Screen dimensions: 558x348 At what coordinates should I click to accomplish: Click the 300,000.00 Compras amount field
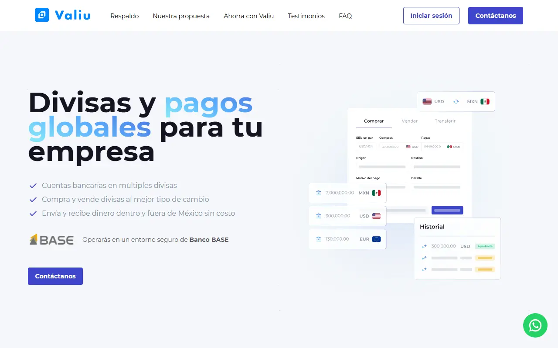(x=399, y=147)
